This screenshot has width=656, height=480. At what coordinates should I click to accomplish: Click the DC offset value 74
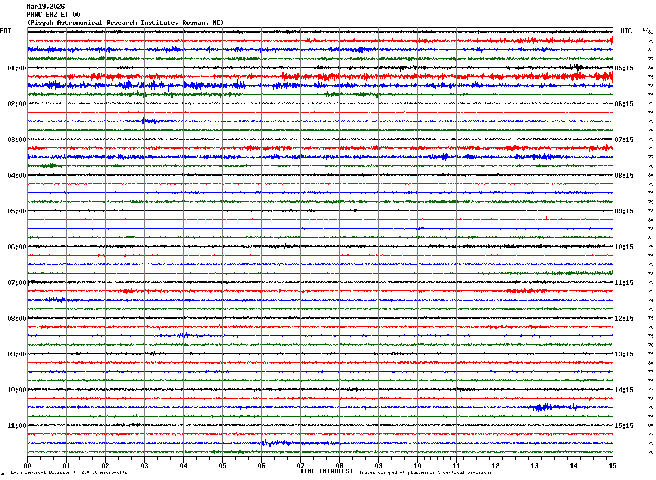pos(651,300)
